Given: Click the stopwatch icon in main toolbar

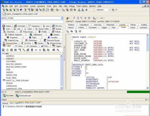Looking at the screenshot, I should [x=71, y=10].
